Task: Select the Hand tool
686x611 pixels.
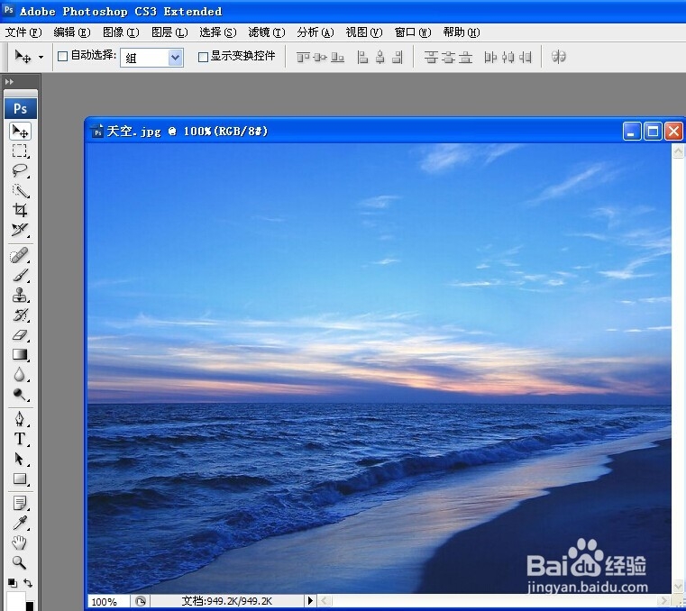Action: click(x=20, y=543)
